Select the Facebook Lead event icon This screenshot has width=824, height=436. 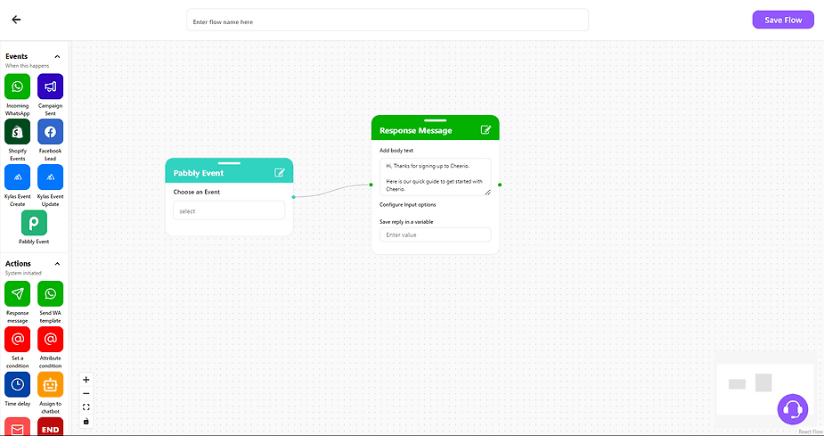pos(51,132)
